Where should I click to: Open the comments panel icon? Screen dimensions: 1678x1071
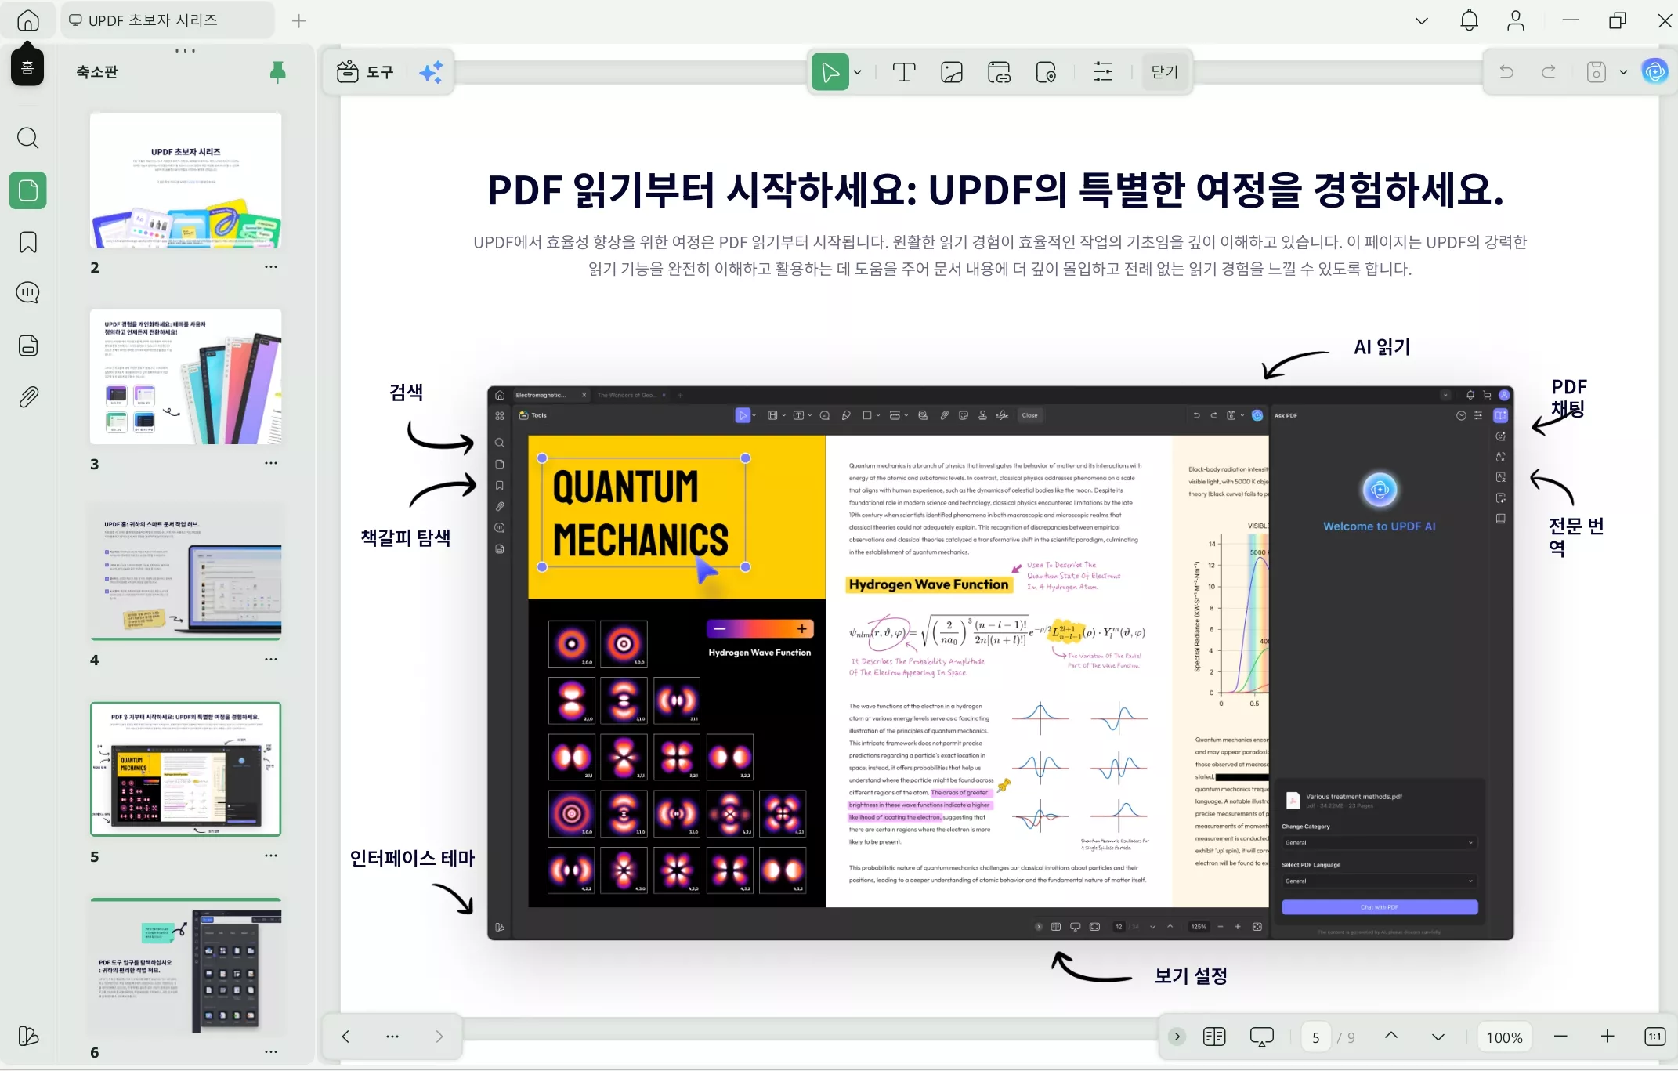(28, 293)
